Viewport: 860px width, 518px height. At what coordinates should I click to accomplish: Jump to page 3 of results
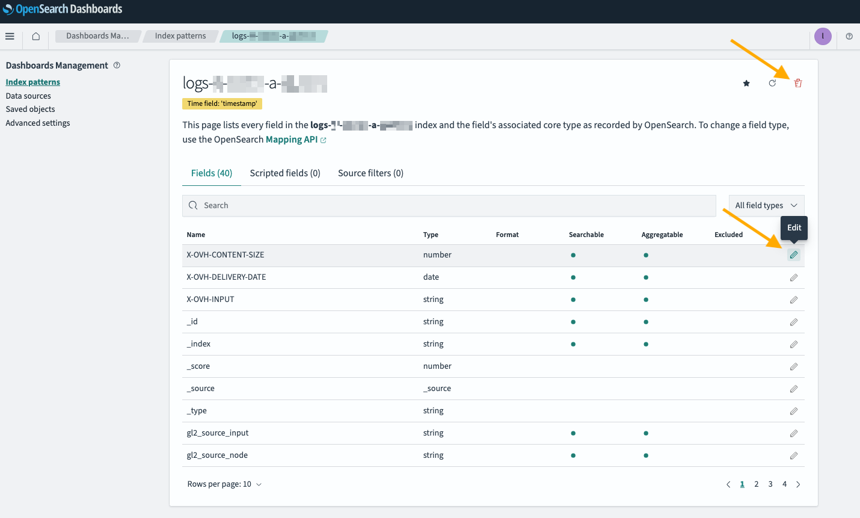(x=770, y=484)
